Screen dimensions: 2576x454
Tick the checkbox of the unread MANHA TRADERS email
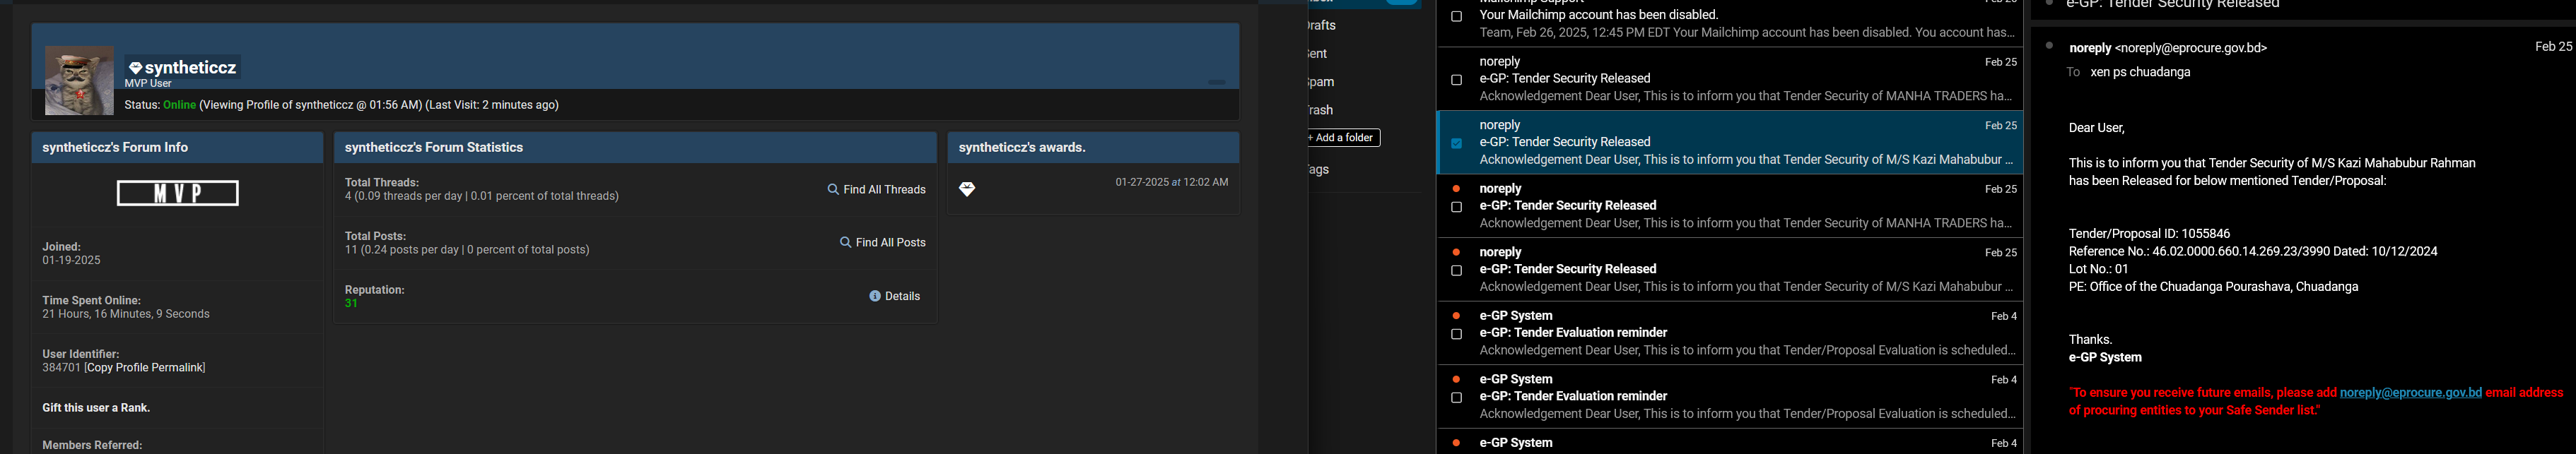click(1456, 208)
